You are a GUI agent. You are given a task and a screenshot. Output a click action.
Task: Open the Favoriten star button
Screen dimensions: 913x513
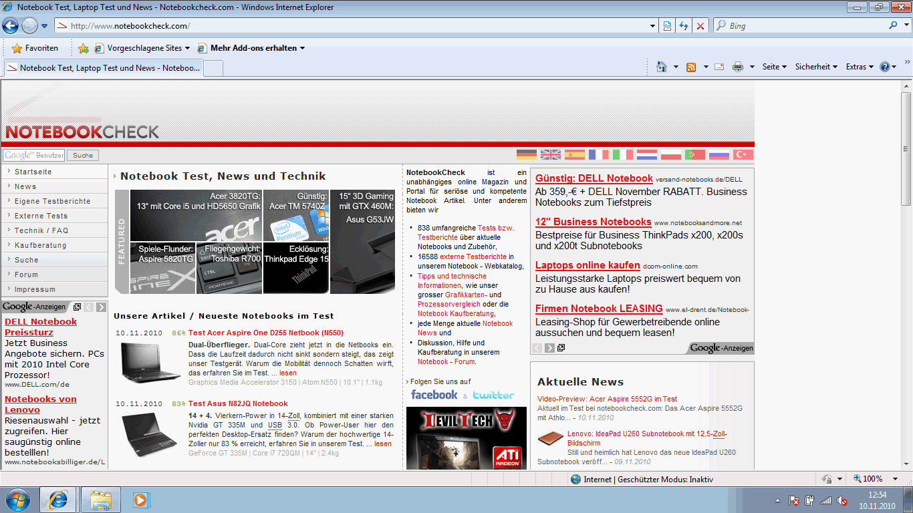click(35, 48)
